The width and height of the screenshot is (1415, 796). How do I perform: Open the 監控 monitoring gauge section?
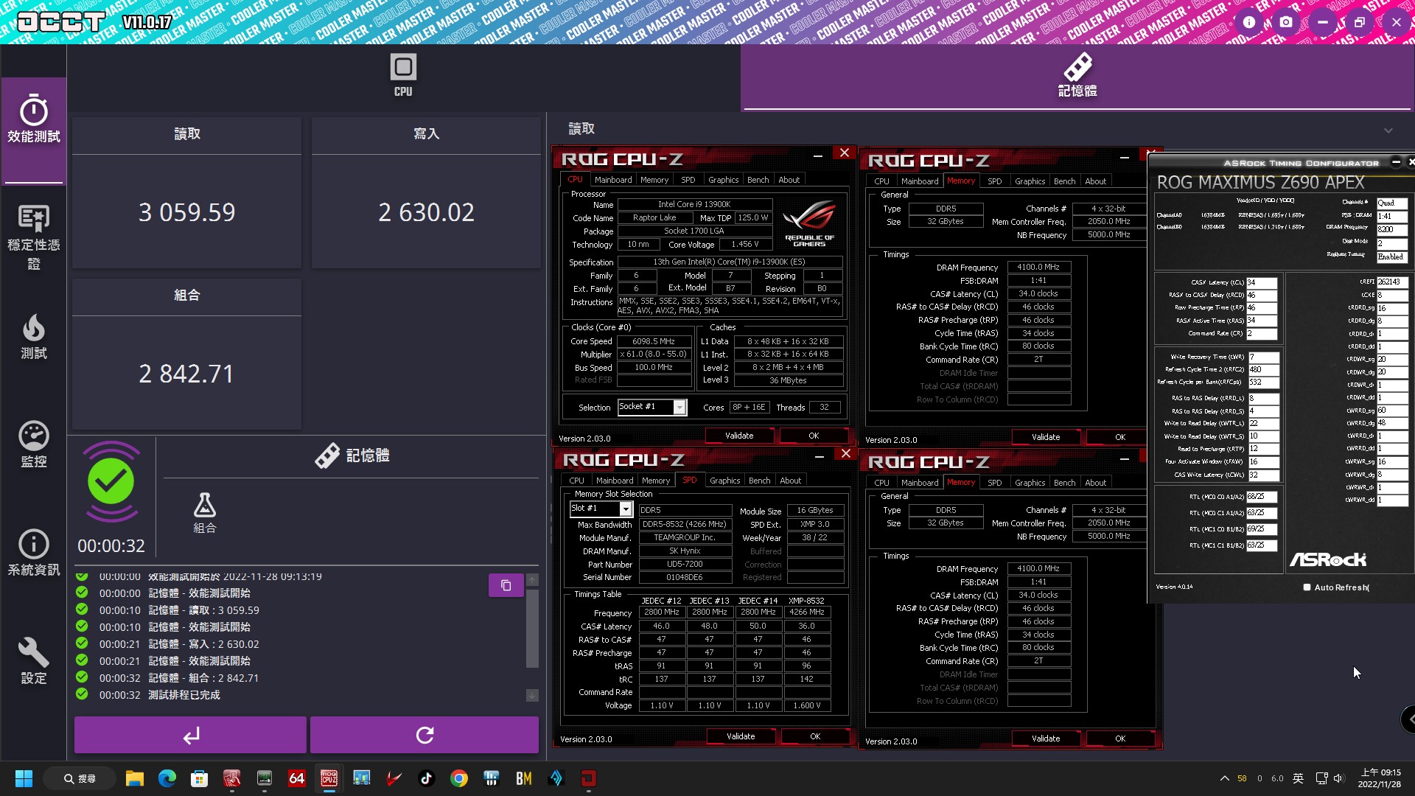(34, 445)
